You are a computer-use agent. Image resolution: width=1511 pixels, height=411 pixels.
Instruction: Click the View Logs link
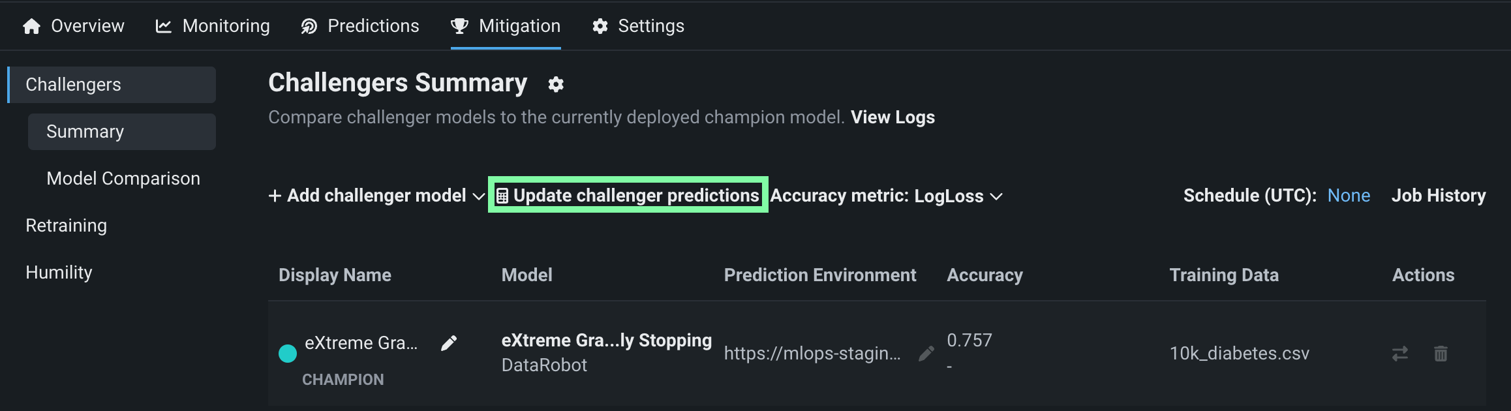[893, 117]
